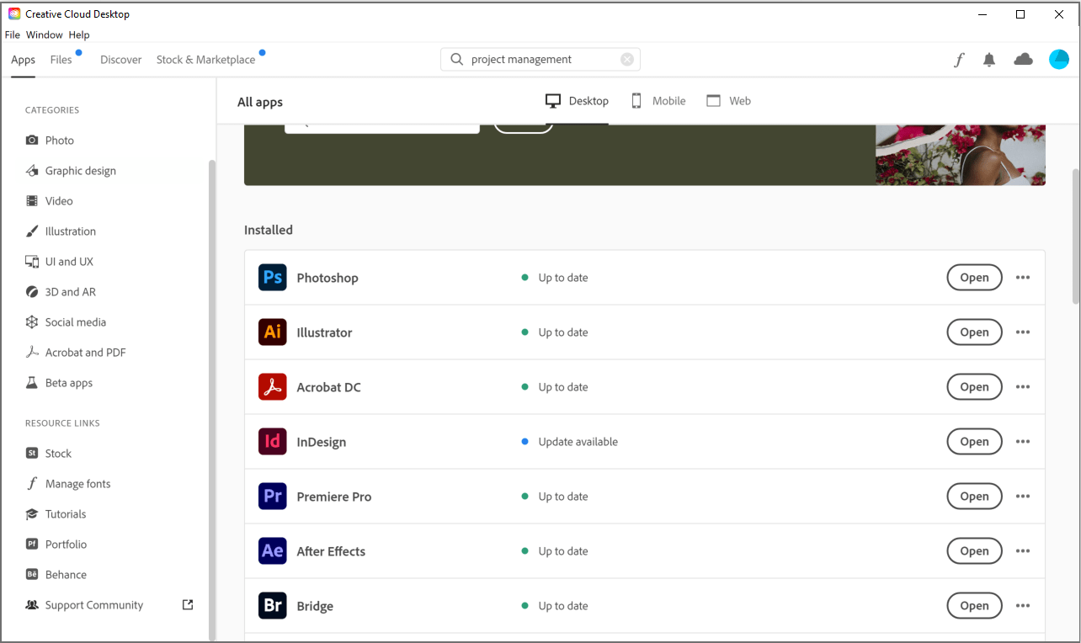Click the search input field
The width and height of the screenshot is (1081, 643).
coord(539,59)
